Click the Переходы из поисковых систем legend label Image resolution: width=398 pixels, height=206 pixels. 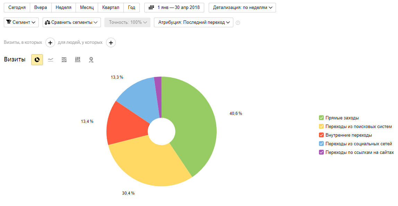(359, 126)
